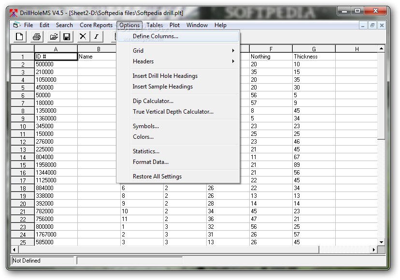Viewport: 400px width, 280px height.
Task: Choose Define Columns... from Options menu
Action: click(178, 36)
